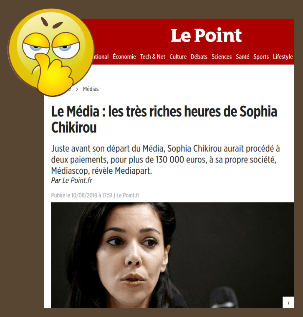Click the 'Par Le Point.fr' author byline
This screenshot has width=303, height=317.
coord(72,180)
